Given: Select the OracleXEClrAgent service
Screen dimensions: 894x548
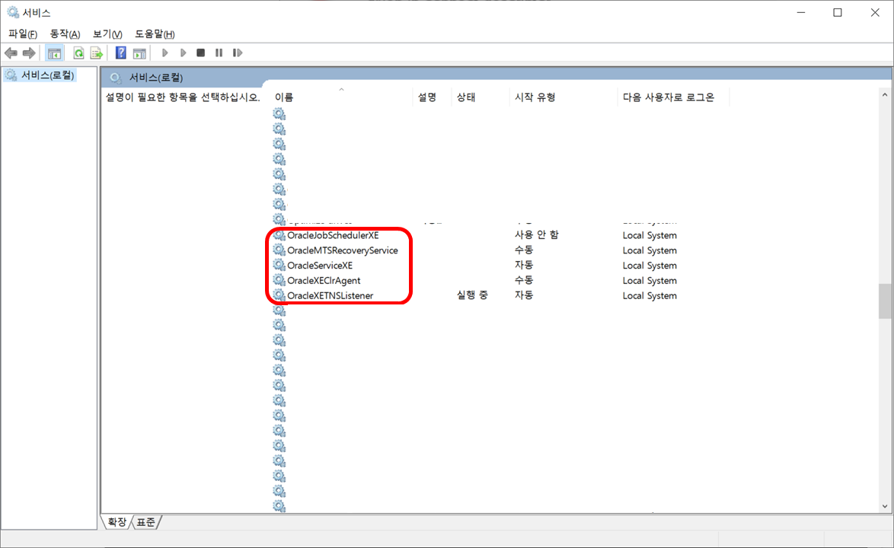Looking at the screenshot, I should tap(324, 281).
